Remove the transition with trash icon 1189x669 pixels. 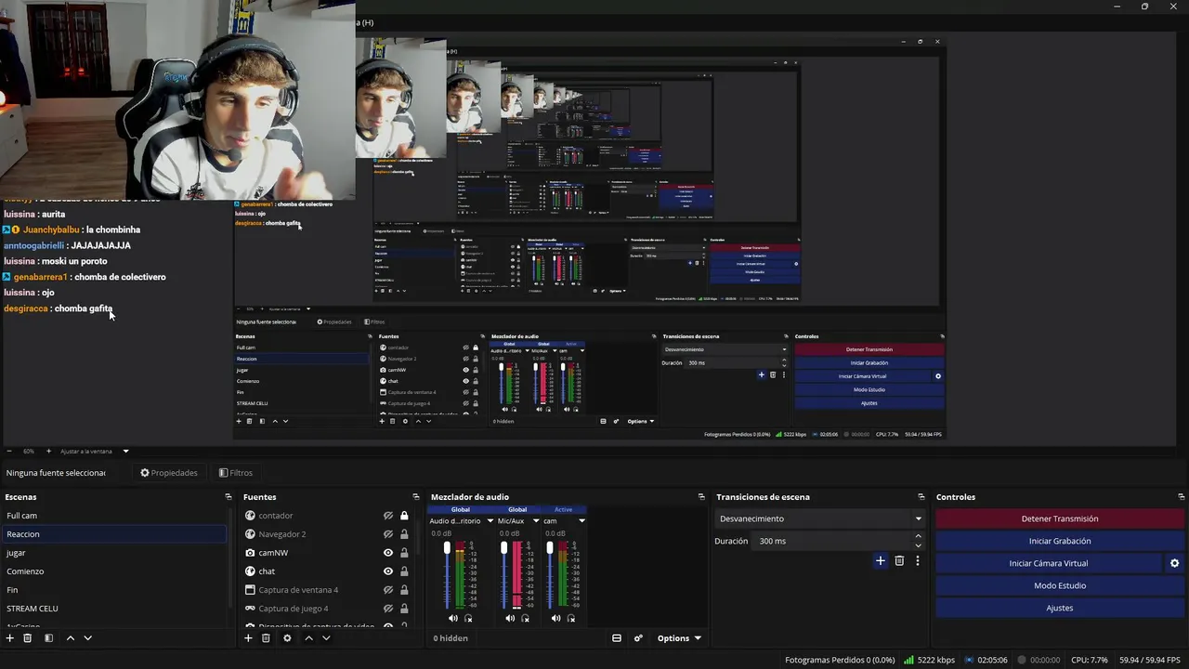pos(899,560)
